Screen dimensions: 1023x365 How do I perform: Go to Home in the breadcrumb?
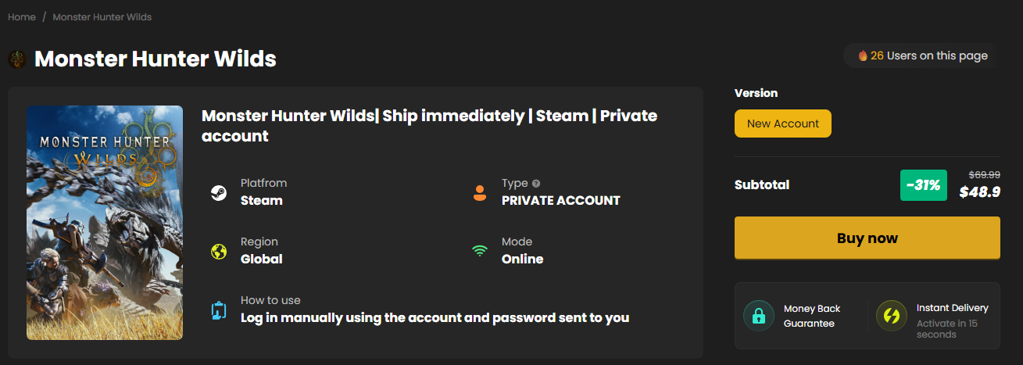point(22,17)
